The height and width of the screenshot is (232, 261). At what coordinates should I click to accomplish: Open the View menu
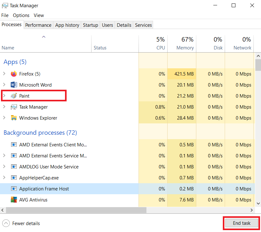click(x=39, y=15)
